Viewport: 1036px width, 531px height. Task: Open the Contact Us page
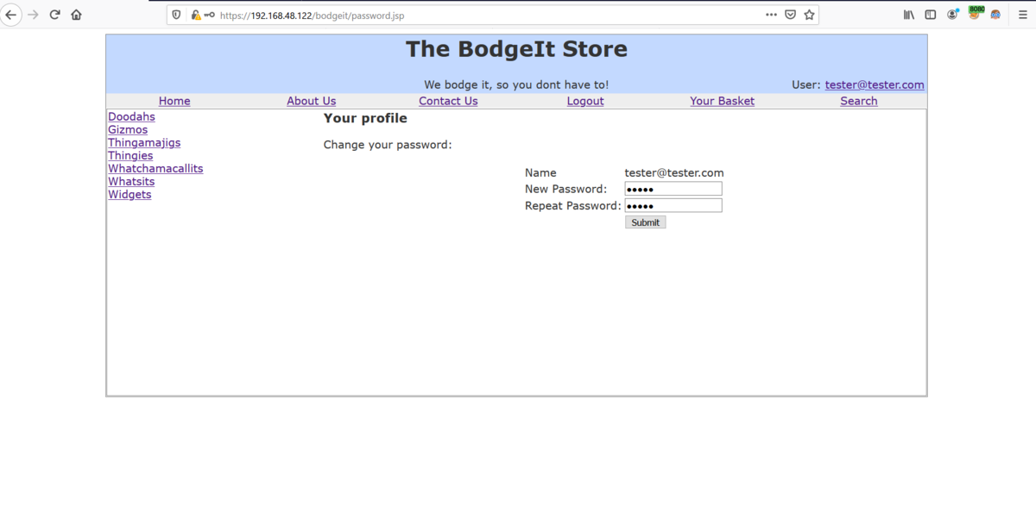tap(448, 101)
